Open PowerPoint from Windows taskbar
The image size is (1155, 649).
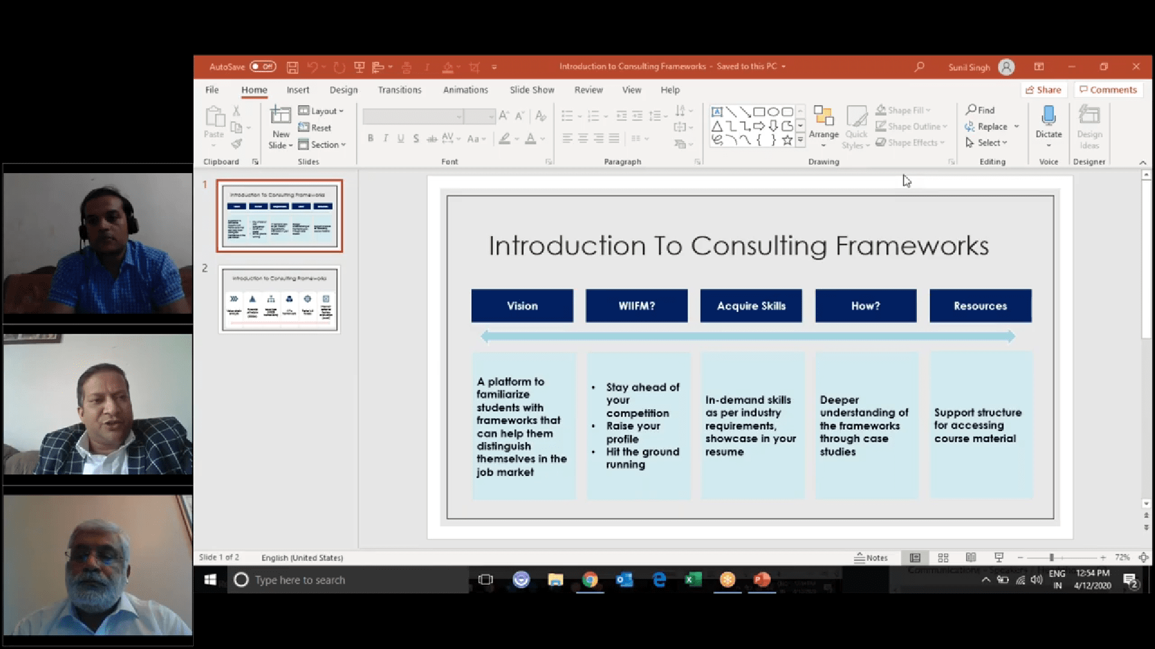[x=762, y=580]
